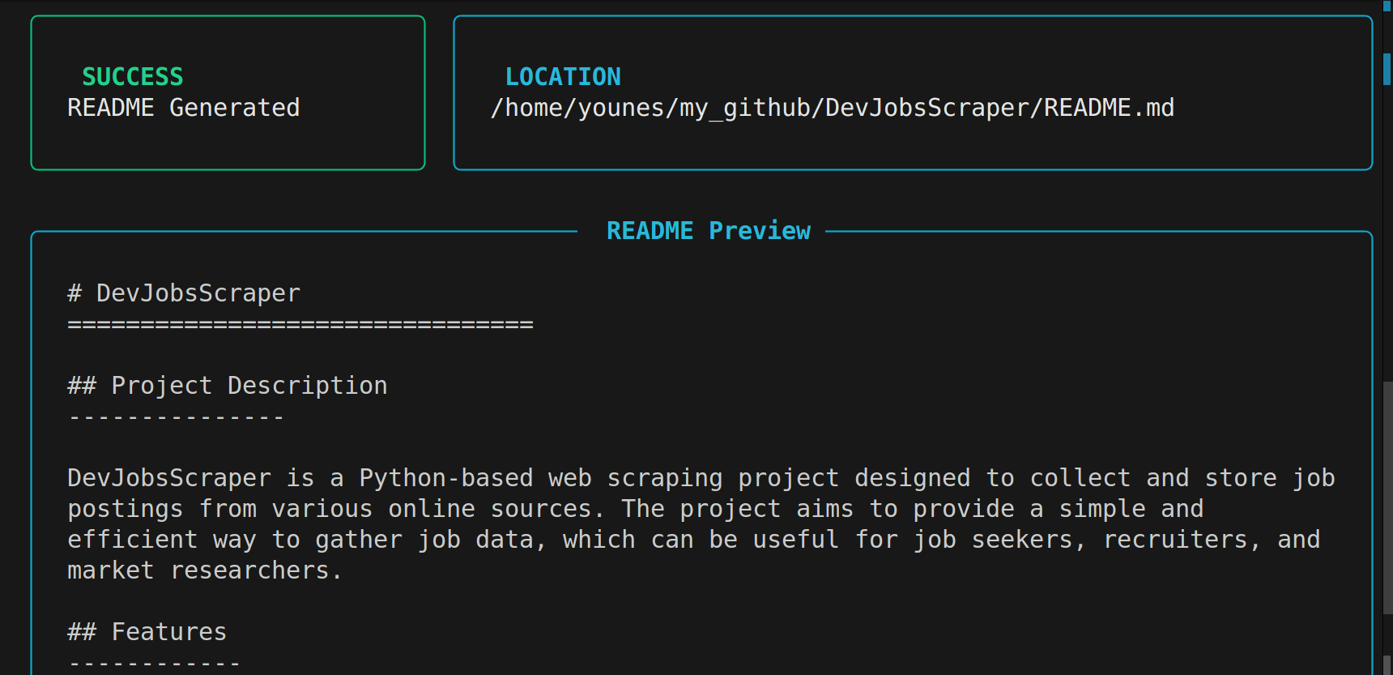The height and width of the screenshot is (675, 1393).
Task: Click the '## Project Description' heading
Action: [227, 386]
